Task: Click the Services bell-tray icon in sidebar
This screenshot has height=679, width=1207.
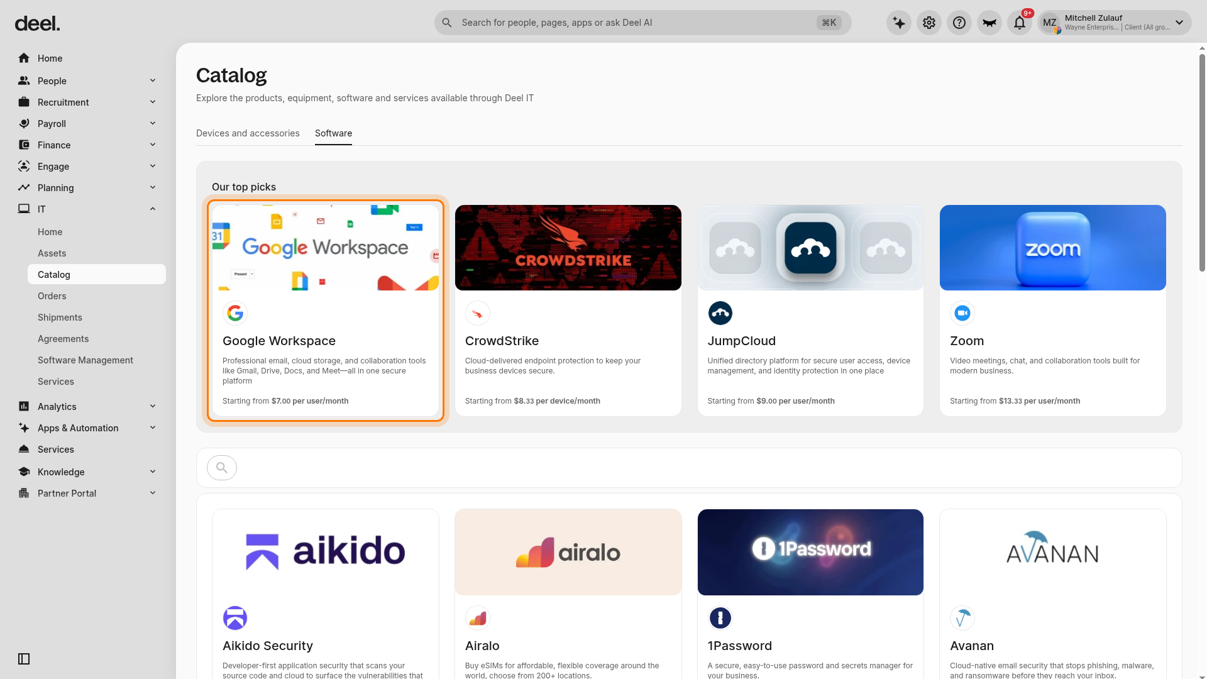Action: (x=24, y=449)
